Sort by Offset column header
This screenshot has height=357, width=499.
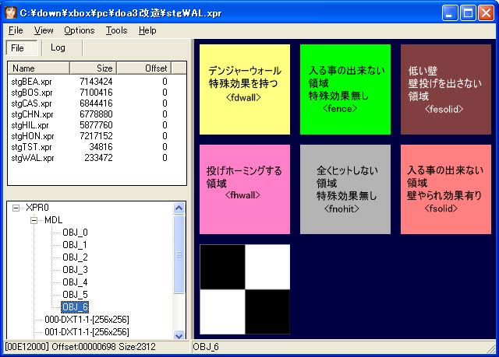143,68
